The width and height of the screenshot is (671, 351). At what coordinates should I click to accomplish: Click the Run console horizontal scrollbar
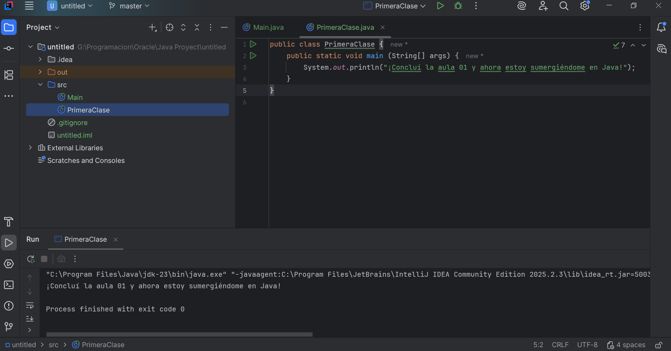point(179,335)
